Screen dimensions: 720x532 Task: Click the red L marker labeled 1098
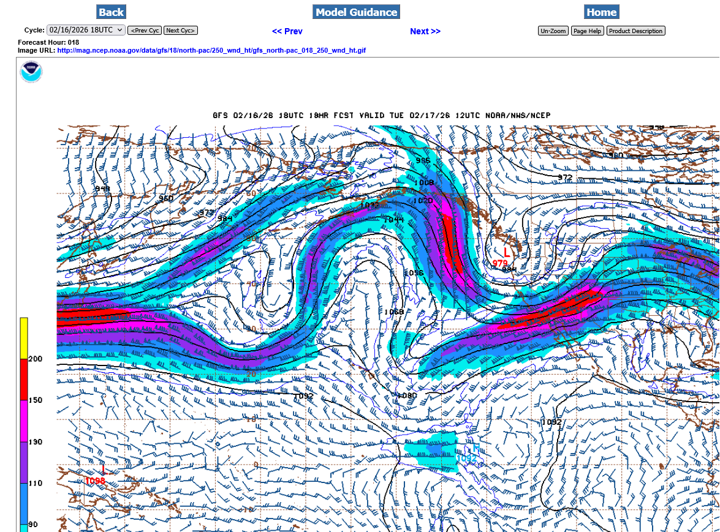click(x=104, y=471)
